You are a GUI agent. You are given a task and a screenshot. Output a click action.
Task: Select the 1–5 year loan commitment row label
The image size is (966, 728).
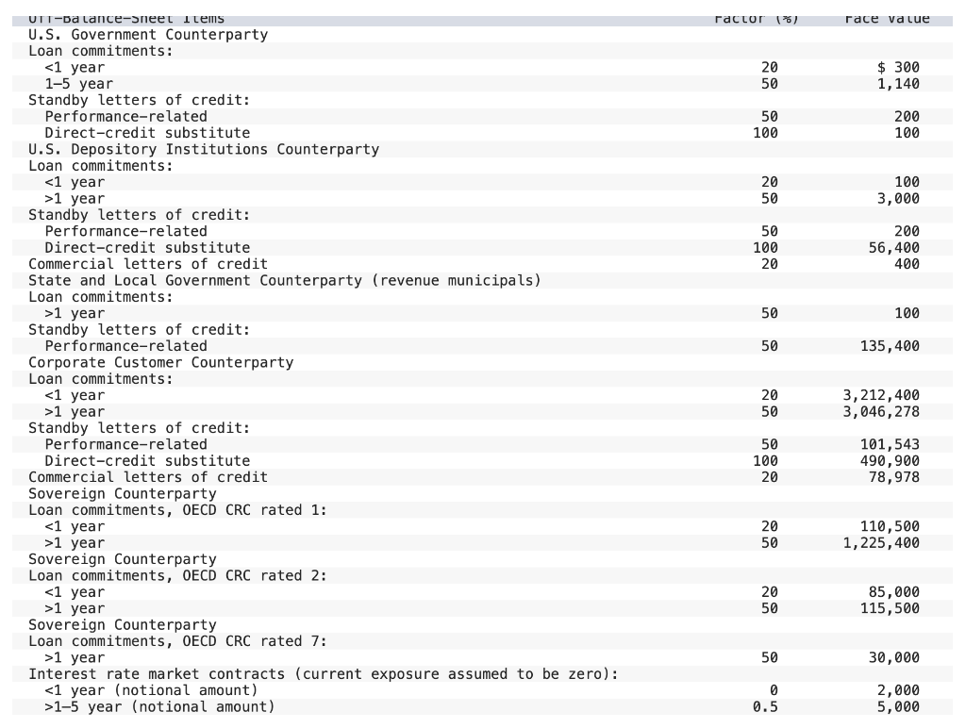[x=78, y=84]
